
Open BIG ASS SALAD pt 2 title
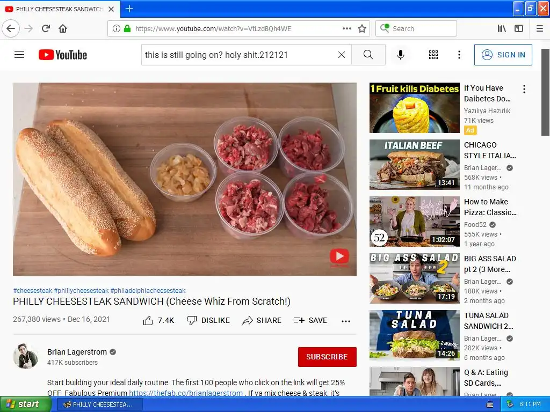tap(490, 264)
